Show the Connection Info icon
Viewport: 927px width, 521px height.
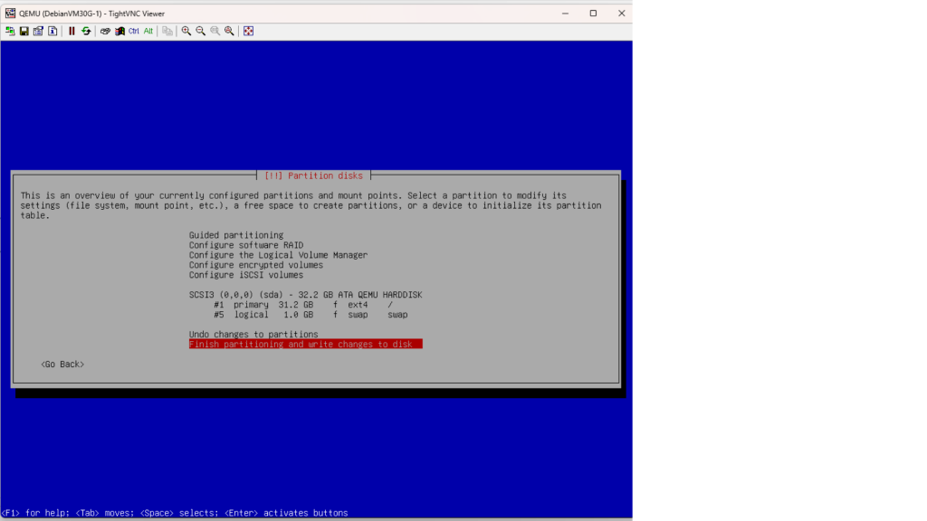click(x=53, y=31)
